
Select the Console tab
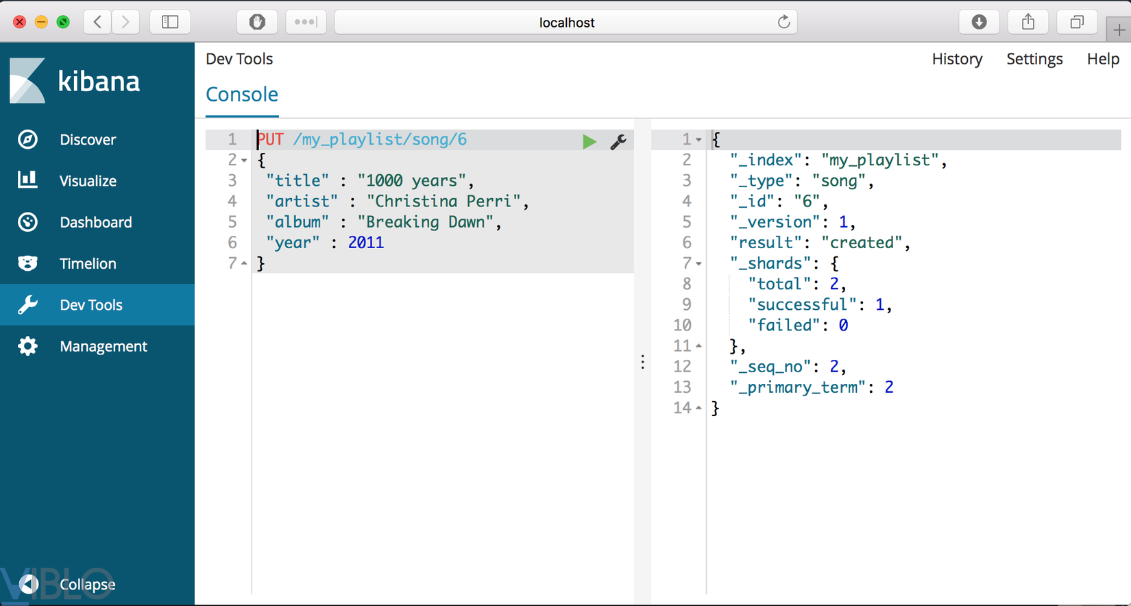pyautogui.click(x=242, y=95)
